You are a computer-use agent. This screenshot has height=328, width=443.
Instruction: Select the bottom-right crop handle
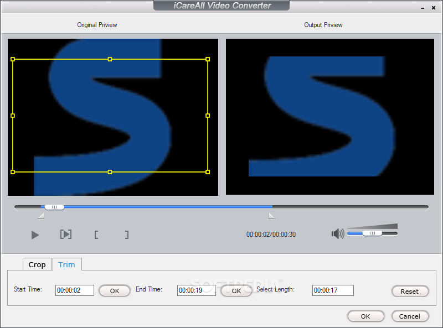[208, 172]
